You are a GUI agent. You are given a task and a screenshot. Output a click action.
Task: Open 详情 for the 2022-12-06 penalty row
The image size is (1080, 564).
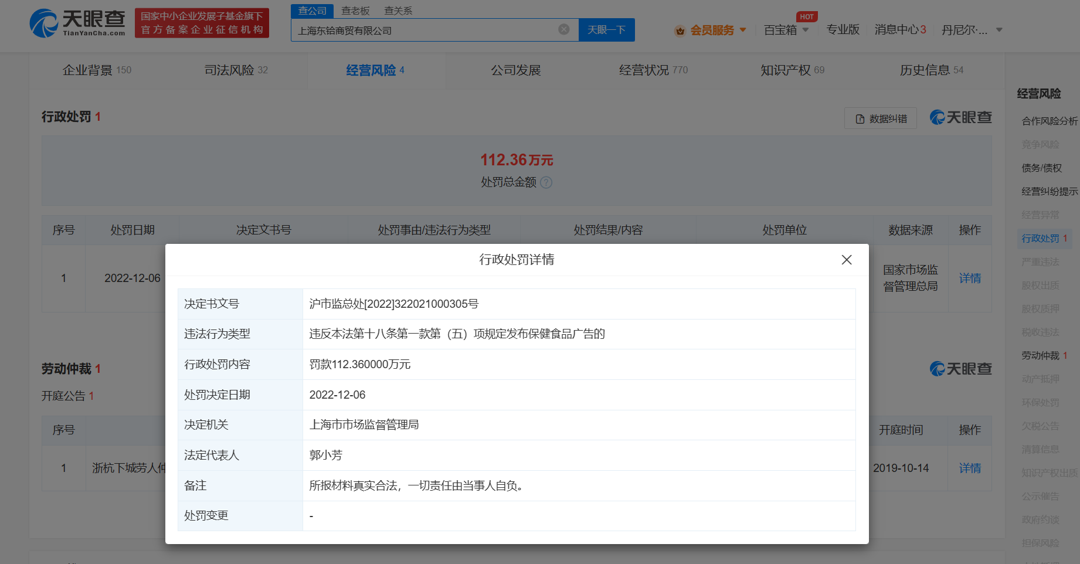970,278
